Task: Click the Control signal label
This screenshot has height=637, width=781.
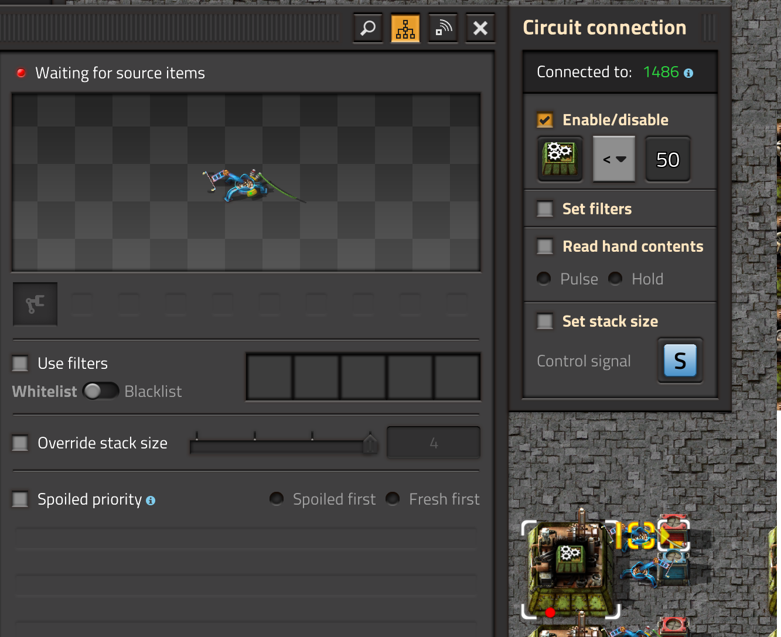Action: coord(584,361)
